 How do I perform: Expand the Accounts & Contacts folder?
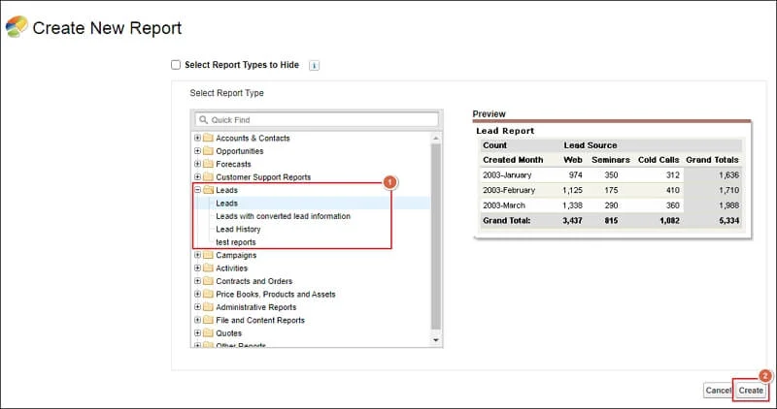[198, 138]
